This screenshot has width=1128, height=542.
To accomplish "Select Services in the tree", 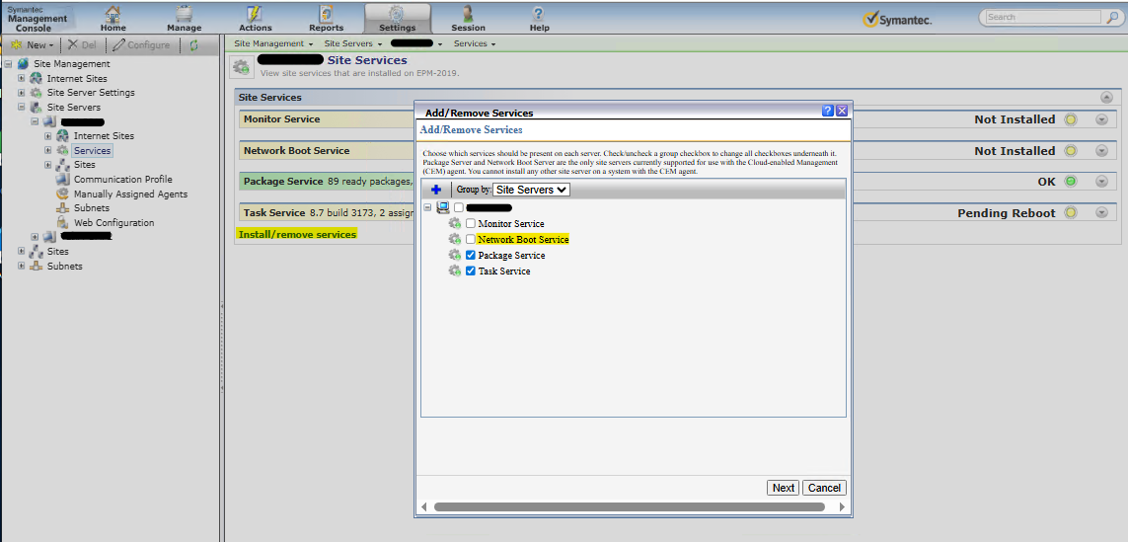I will pos(92,150).
